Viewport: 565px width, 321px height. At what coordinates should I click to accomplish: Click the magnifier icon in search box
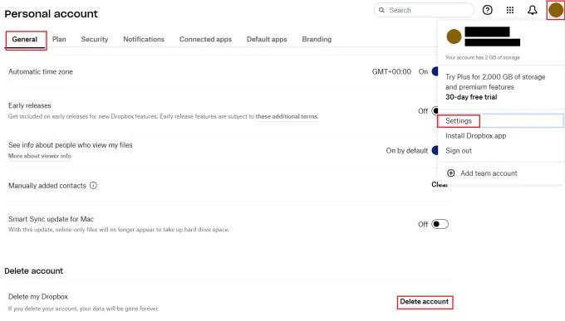381,10
